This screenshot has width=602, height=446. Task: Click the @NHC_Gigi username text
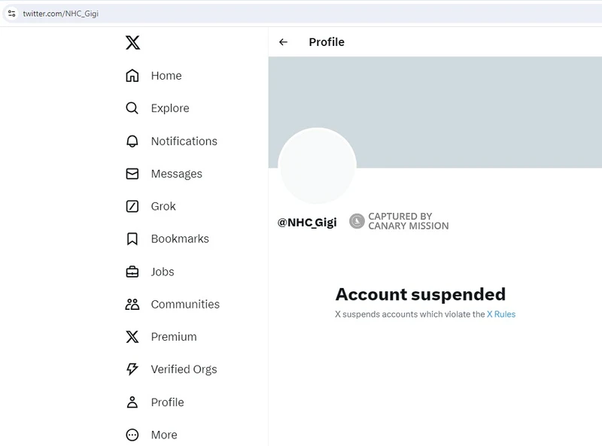307,223
